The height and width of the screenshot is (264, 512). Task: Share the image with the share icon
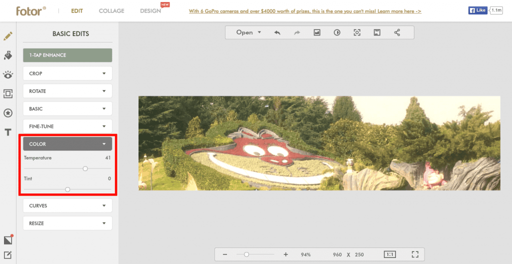coord(397,32)
